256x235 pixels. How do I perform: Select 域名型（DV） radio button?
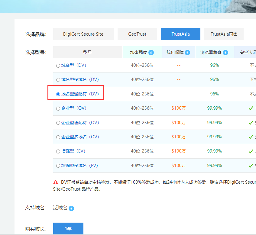(58, 66)
